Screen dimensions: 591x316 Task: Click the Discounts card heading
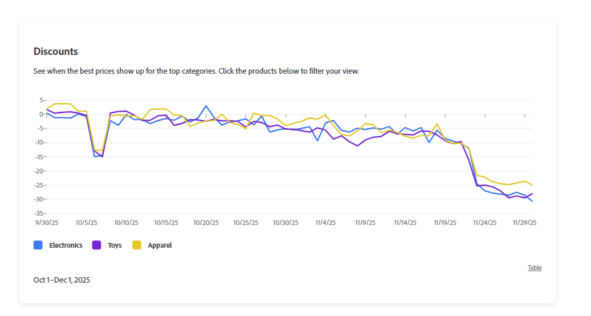point(56,52)
